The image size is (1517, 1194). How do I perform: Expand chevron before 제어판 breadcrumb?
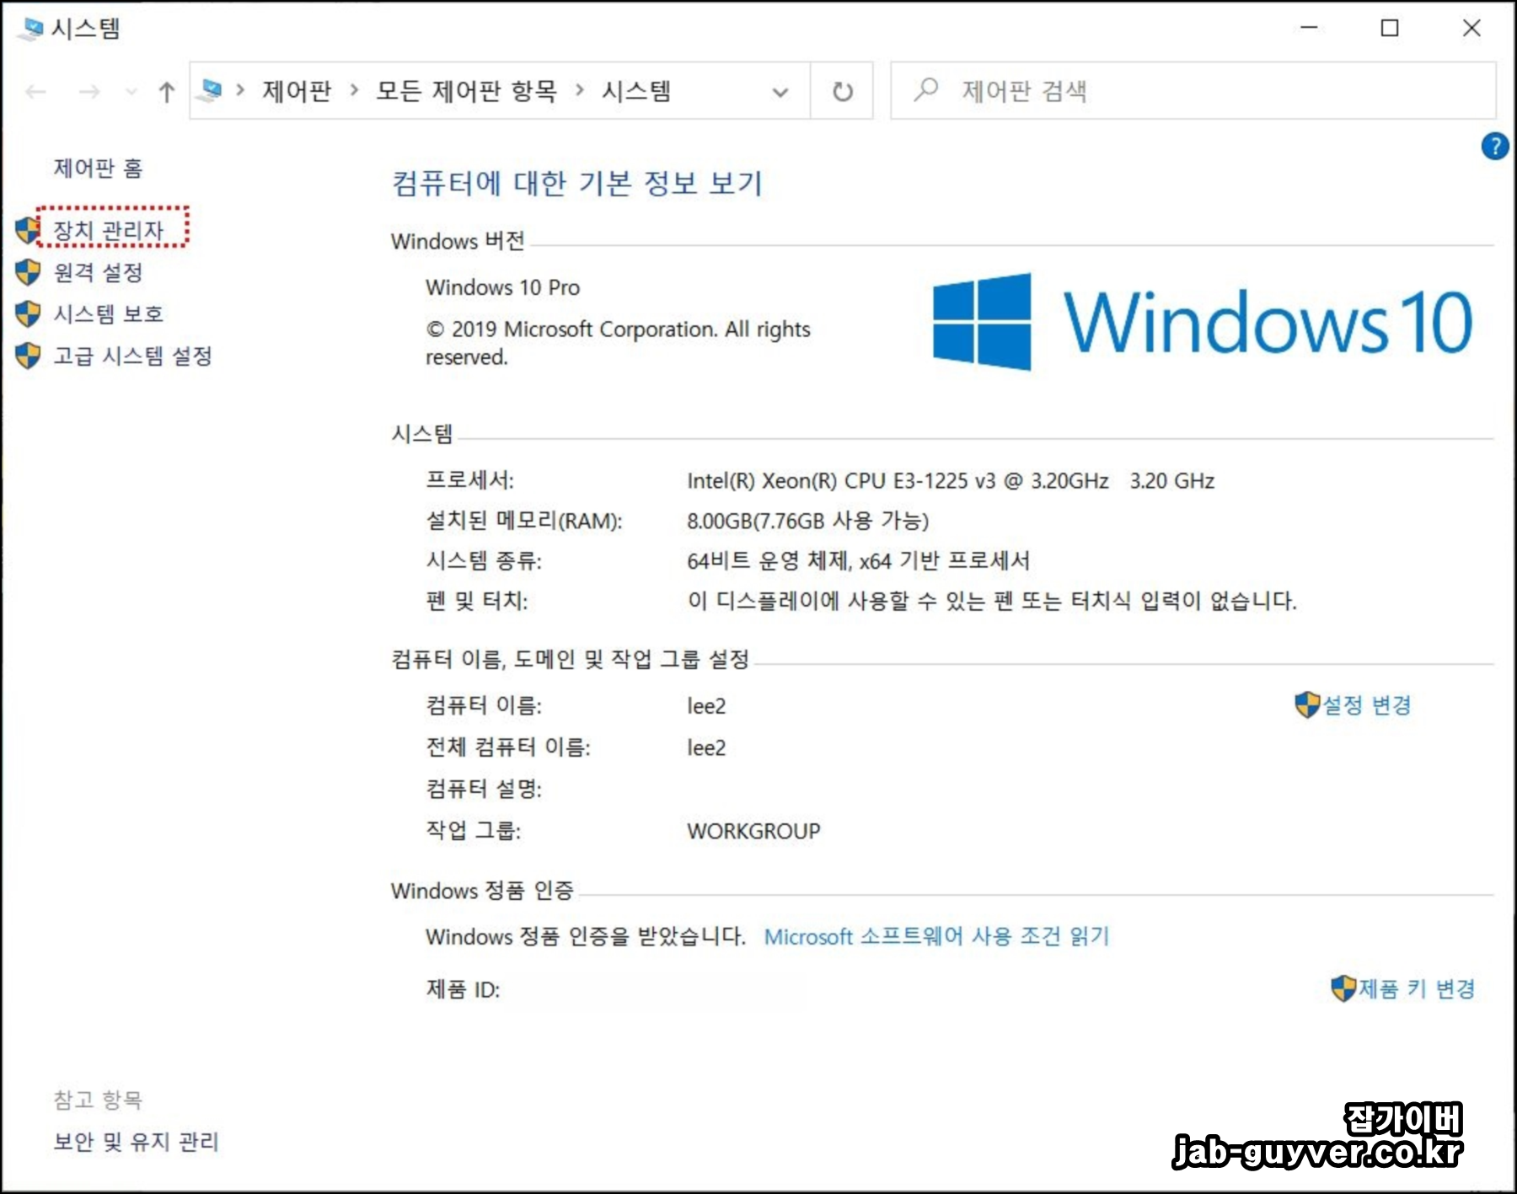(240, 90)
